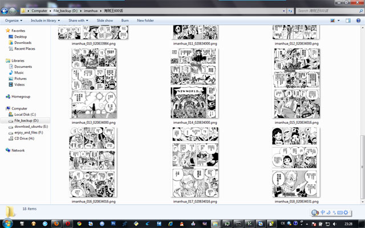Click imanhua in the address breadcrumb

(x=91, y=11)
